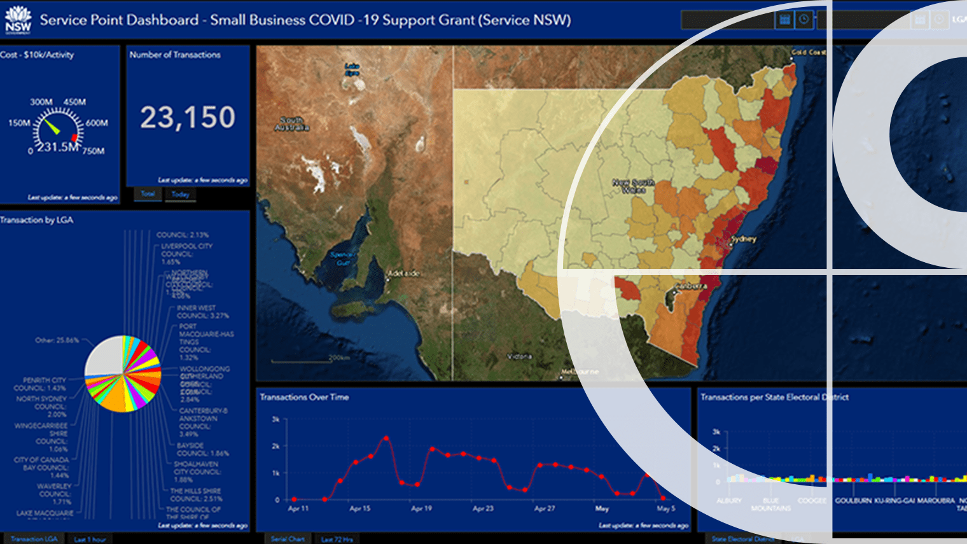Click the Gold Coast map label

tap(808, 52)
